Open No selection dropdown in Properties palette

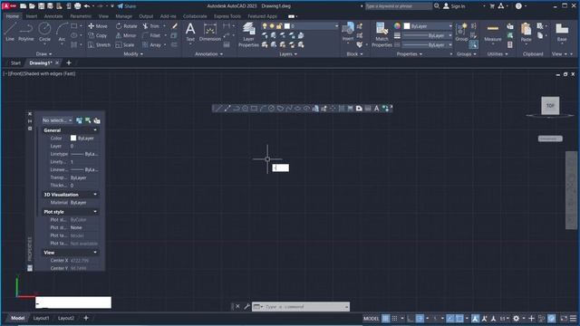coord(57,120)
